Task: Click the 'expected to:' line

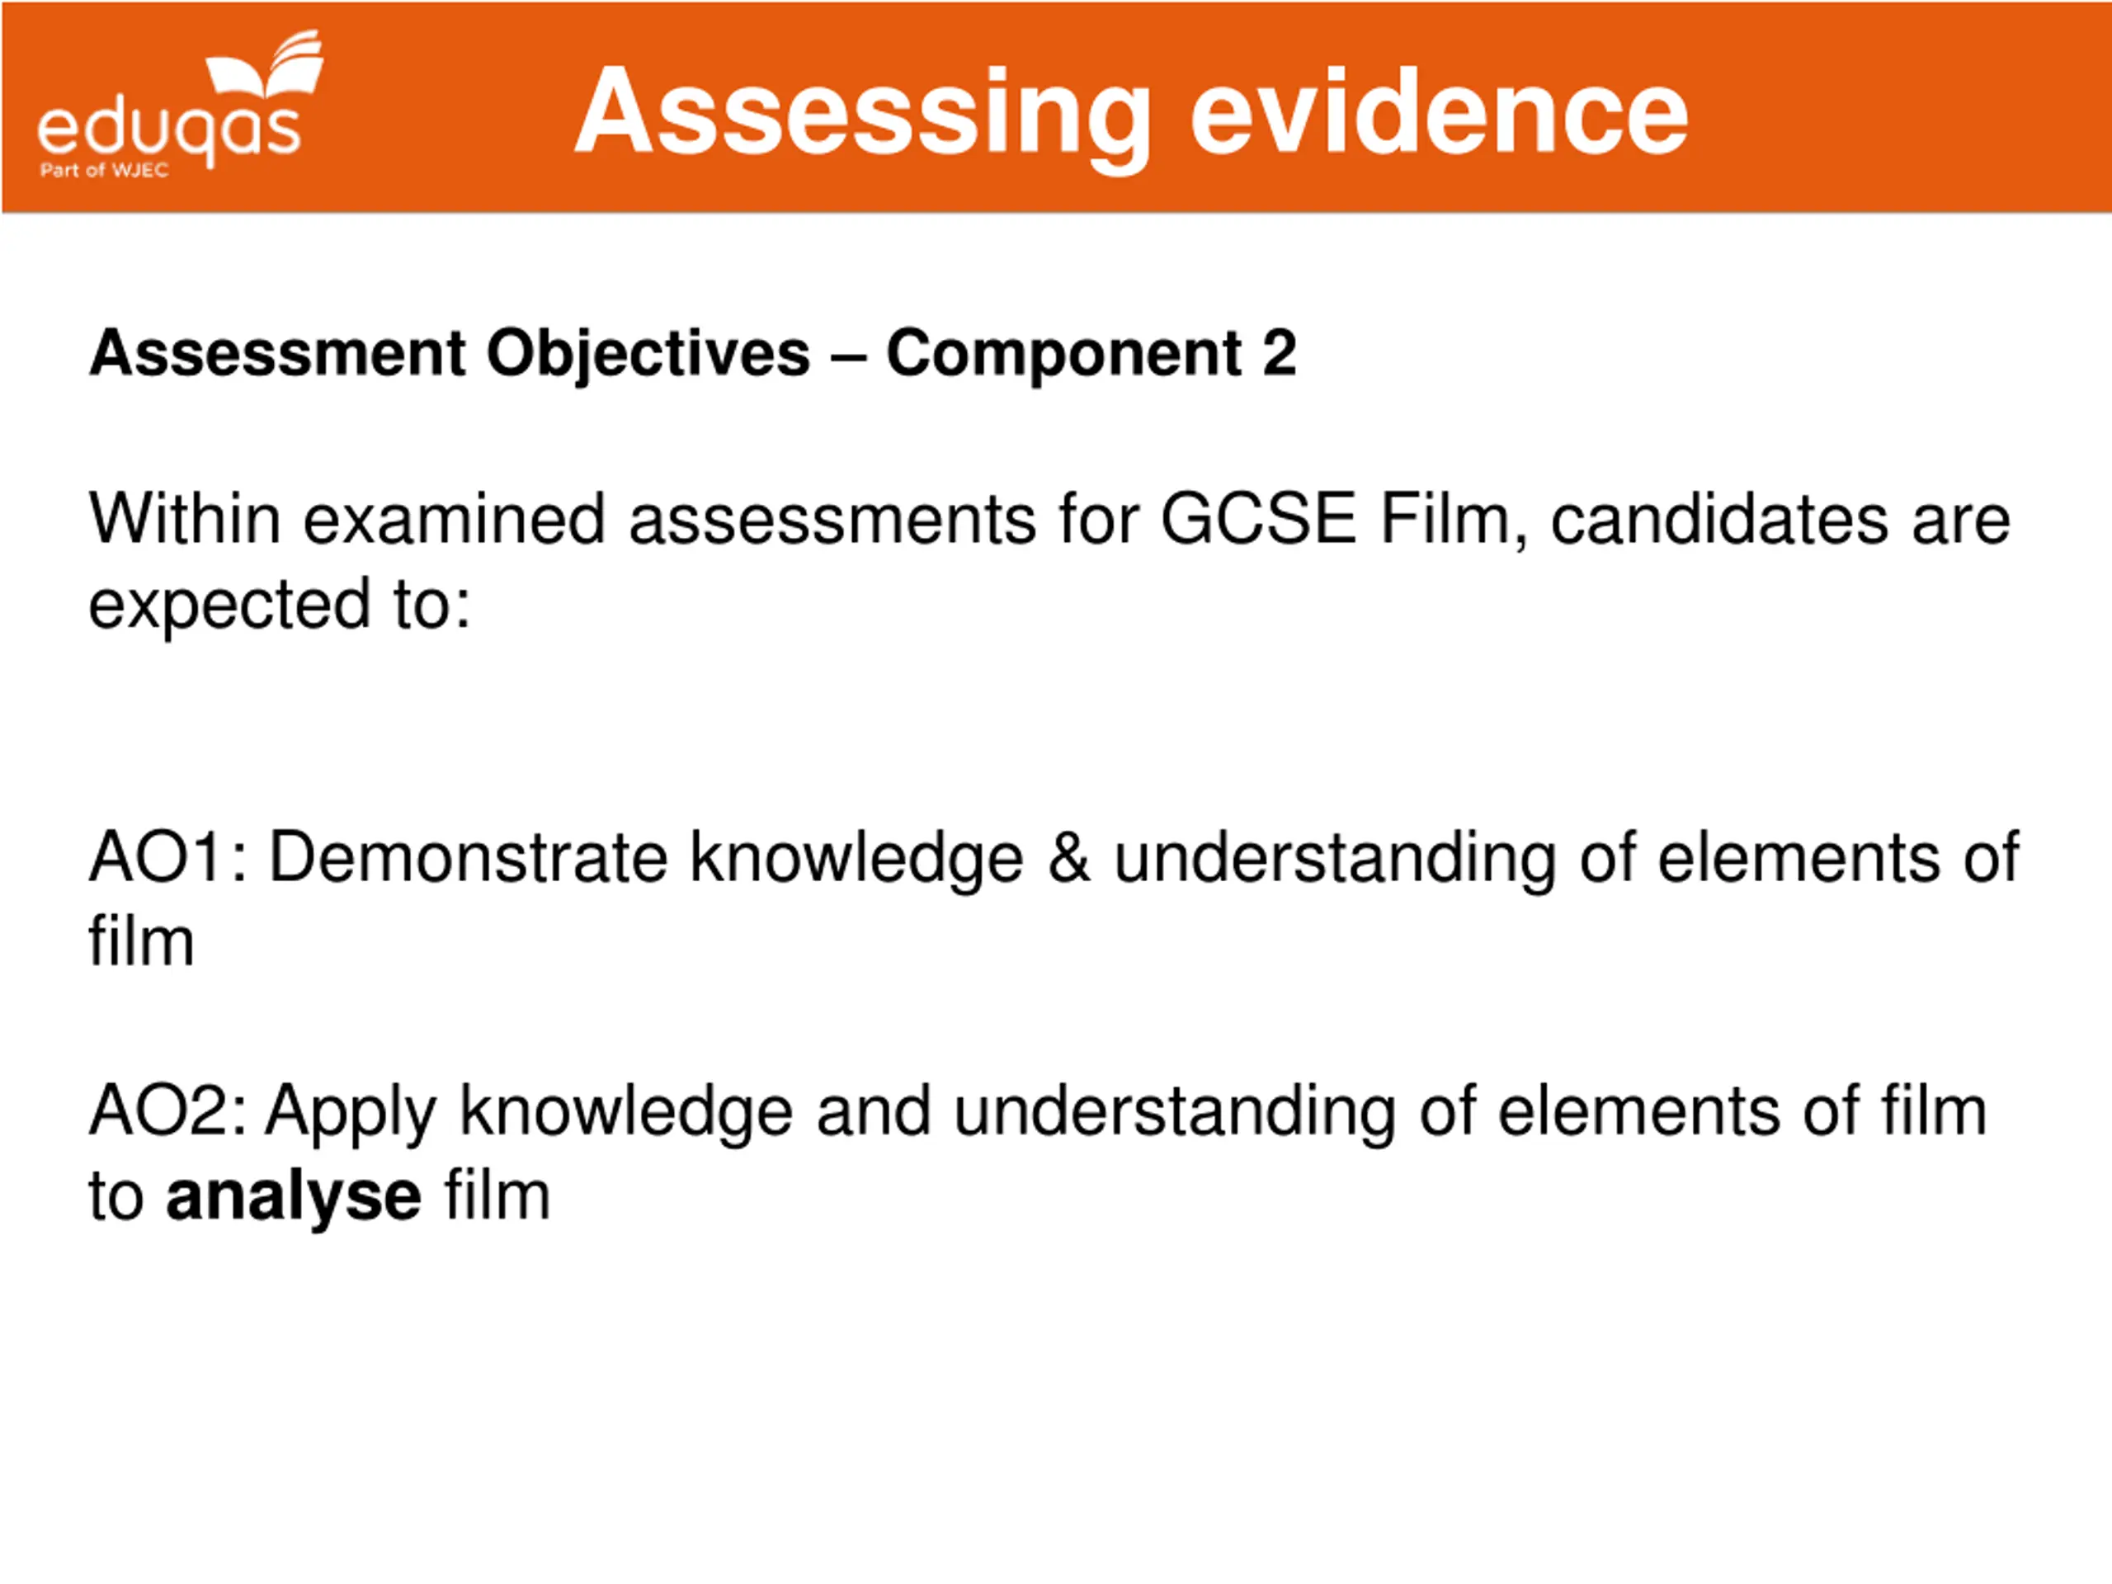Action: (280, 605)
